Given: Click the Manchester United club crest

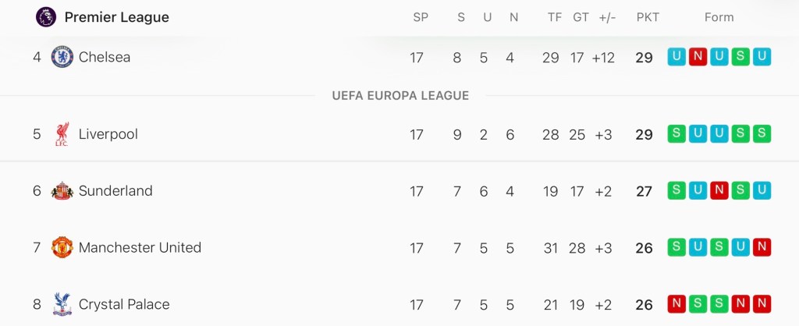Looking at the screenshot, I should click(x=62, y=248).
